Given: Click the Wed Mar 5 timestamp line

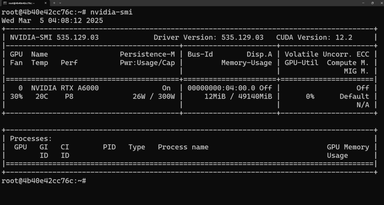Looking at the screenshot, I should (52, 21).
